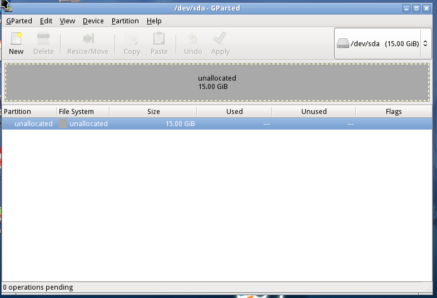This screenshot has height=298, width=437.
Task: Sort by the Used column header
Action: click(234, 112)
